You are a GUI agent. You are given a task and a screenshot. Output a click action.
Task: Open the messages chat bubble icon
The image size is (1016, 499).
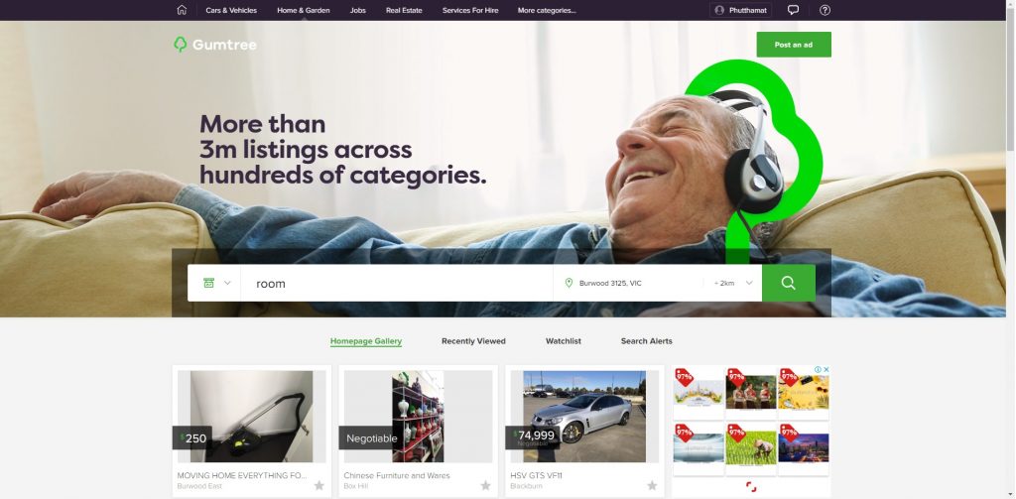point(793,10)
